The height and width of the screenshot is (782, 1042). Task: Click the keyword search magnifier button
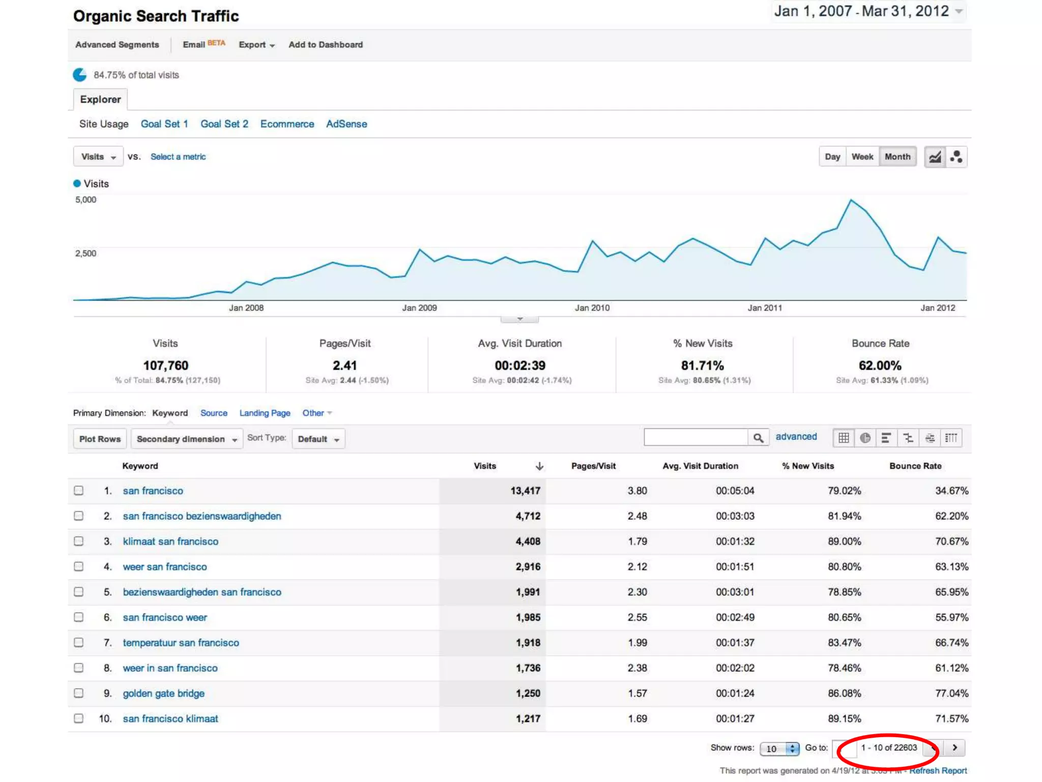tap(758, 438)
